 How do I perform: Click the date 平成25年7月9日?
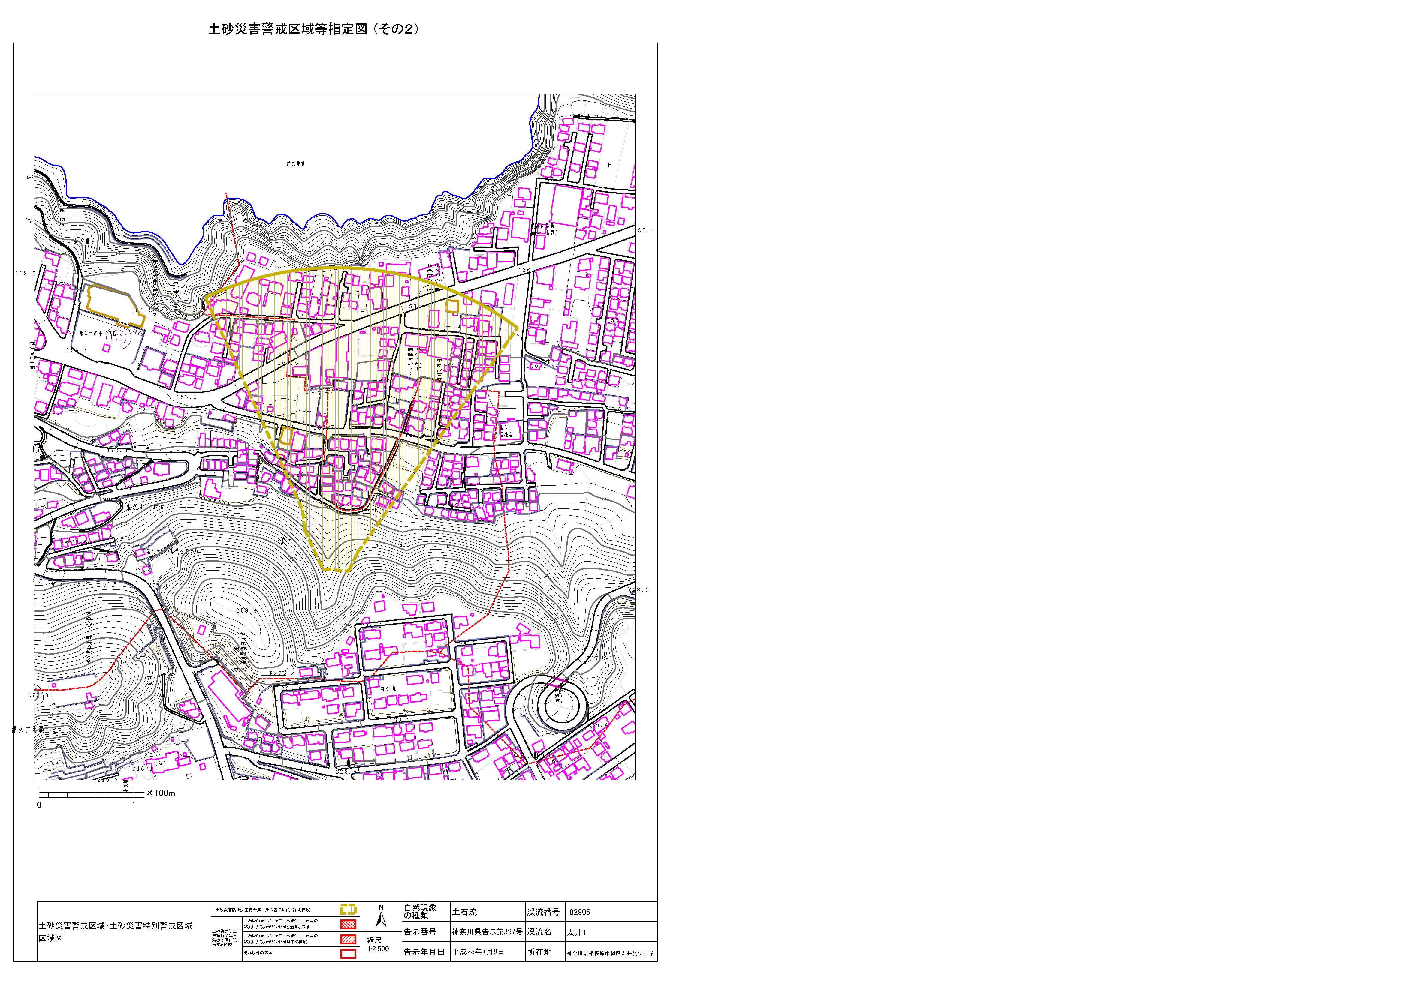coord(478,952)
